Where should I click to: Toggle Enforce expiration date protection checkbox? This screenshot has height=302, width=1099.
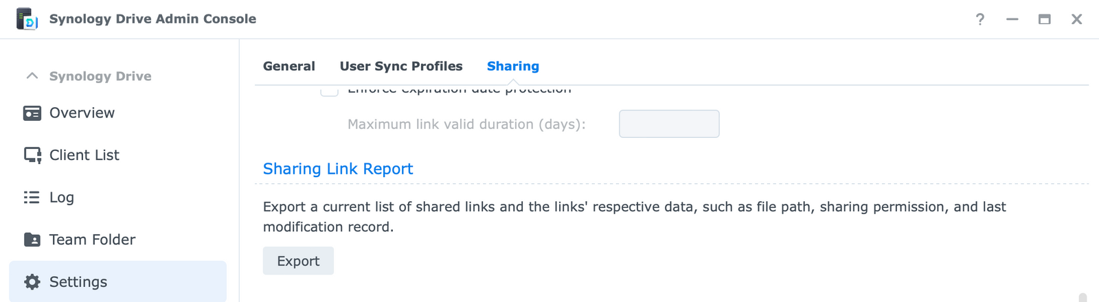pos(330,91)
